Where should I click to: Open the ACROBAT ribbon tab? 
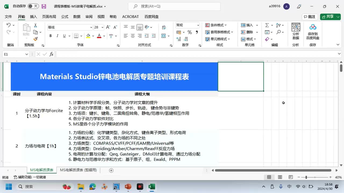[130, 17]
